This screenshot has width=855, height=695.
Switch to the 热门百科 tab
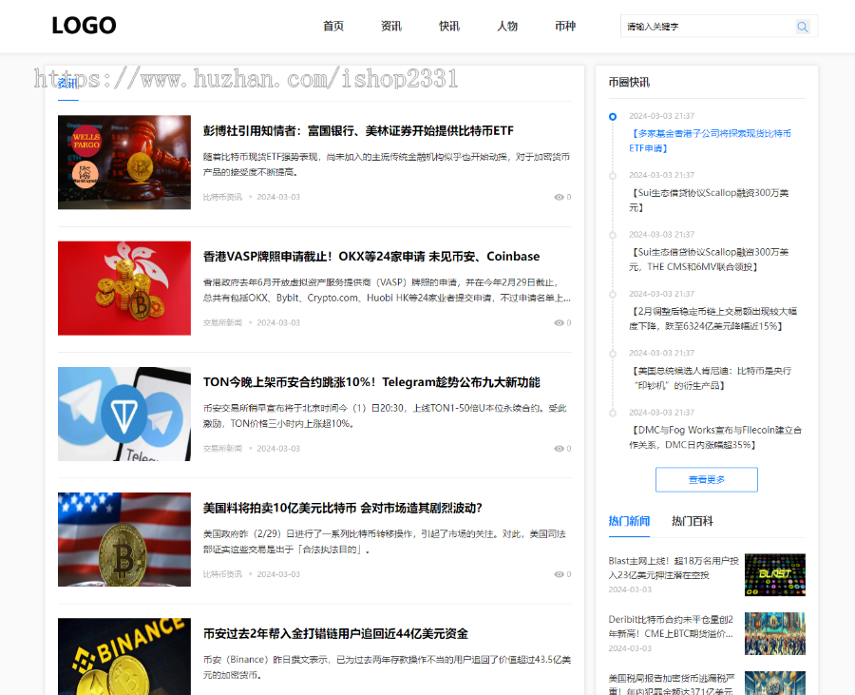pyautogui.click(x=693, y=522)
